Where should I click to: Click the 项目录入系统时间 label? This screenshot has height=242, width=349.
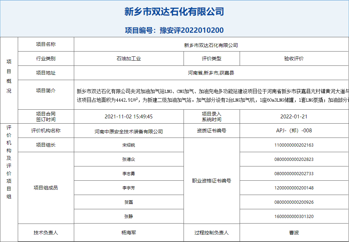point(211,117)
